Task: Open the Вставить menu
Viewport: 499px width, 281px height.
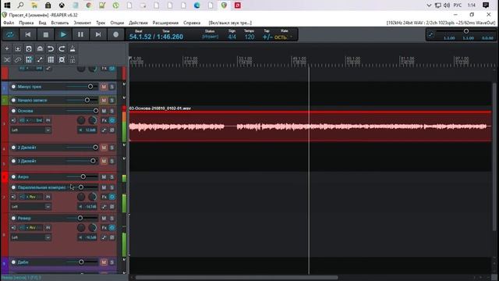Action: (x=60, y=23)
